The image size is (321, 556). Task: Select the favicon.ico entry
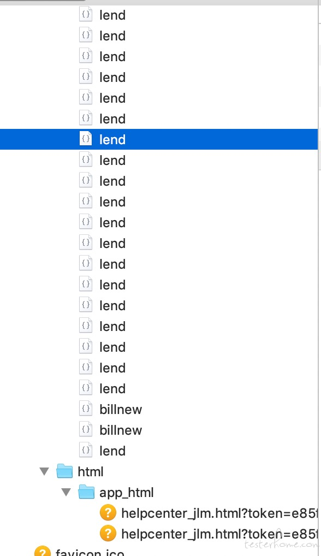click(x=90, y=553)
